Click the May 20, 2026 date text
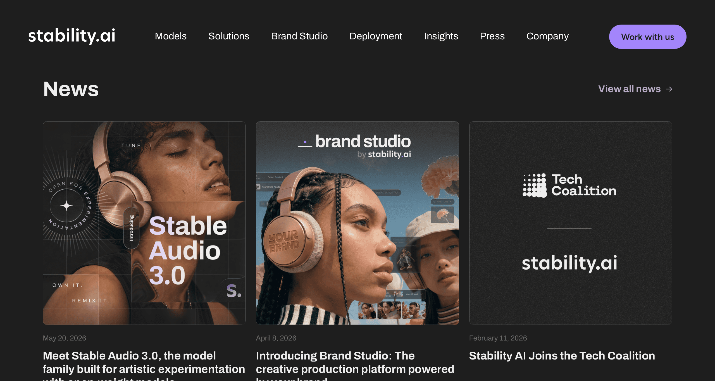 [65, 338]
